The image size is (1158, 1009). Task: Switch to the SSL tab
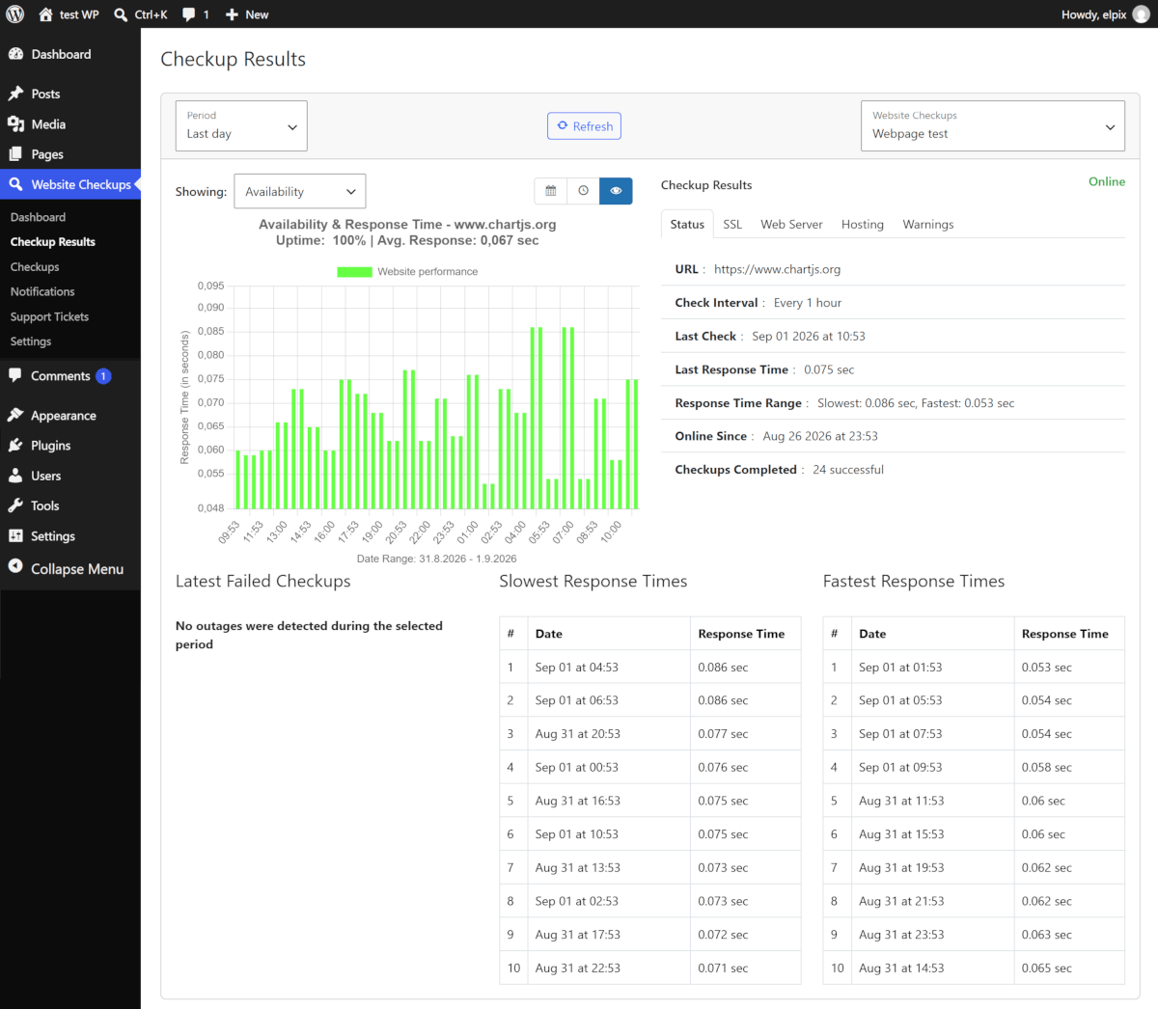(732, 224)
